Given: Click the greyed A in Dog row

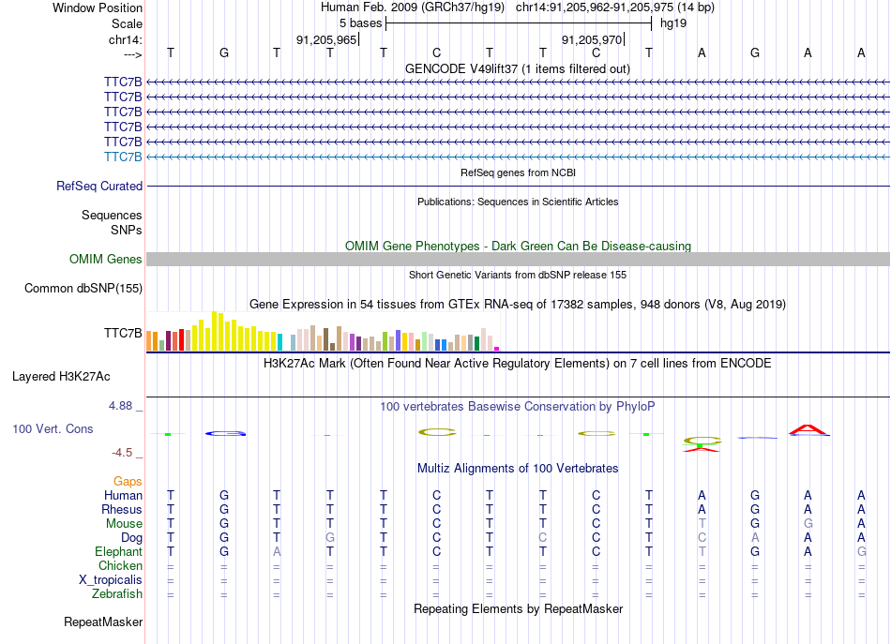Looking at the screenshot, I should pyautogui.click(x=755, y=537).
